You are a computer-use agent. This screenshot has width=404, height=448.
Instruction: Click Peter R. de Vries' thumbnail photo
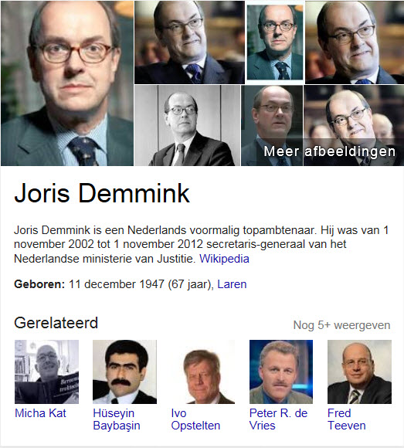pyautogui.click(x=281, y=372)
